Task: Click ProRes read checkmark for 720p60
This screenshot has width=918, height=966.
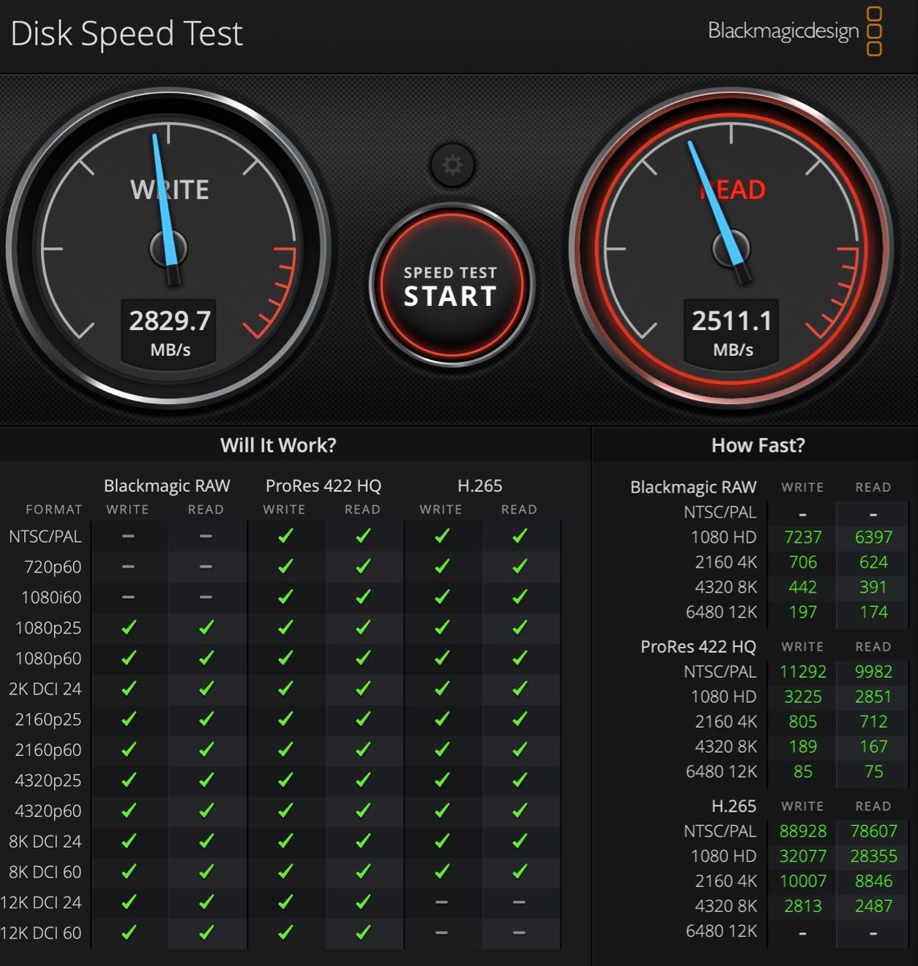Action: pyautogui.click(x=363, y=566)
